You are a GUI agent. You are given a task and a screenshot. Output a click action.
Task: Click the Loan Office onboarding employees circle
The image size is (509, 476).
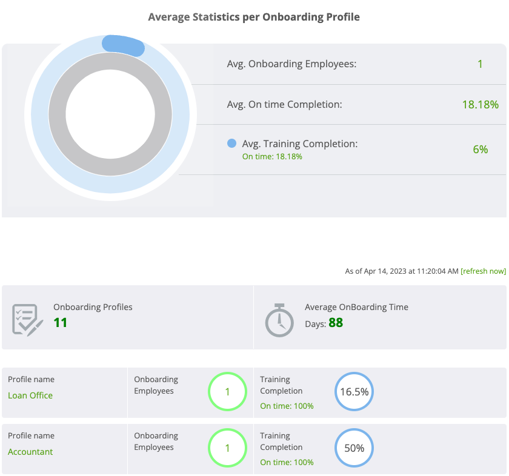[x=227, y=392]
